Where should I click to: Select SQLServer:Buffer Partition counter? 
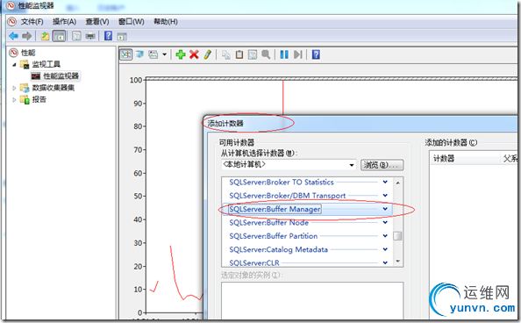pyautogui.click(x=273, y=236)
